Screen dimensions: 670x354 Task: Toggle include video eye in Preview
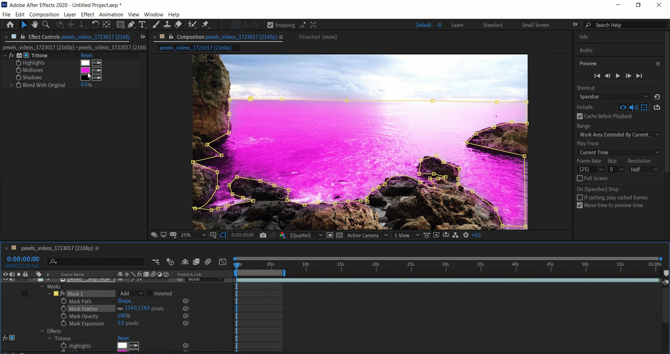tap(623, 107)
